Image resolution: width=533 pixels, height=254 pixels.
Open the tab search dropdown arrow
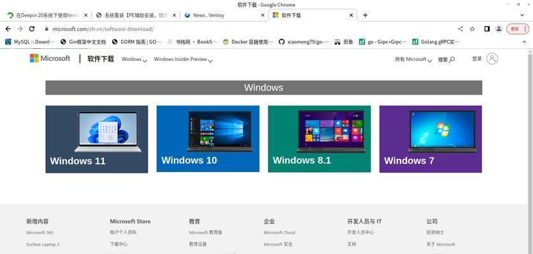[x=522, y=15]
